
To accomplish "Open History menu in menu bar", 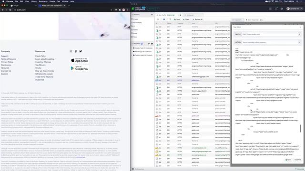I will 34,1.
